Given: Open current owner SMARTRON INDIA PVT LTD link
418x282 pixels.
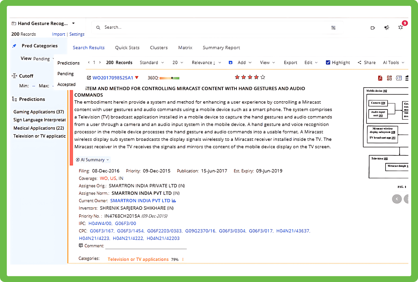Looking at the screenshot, I should (x=140, y=201).
